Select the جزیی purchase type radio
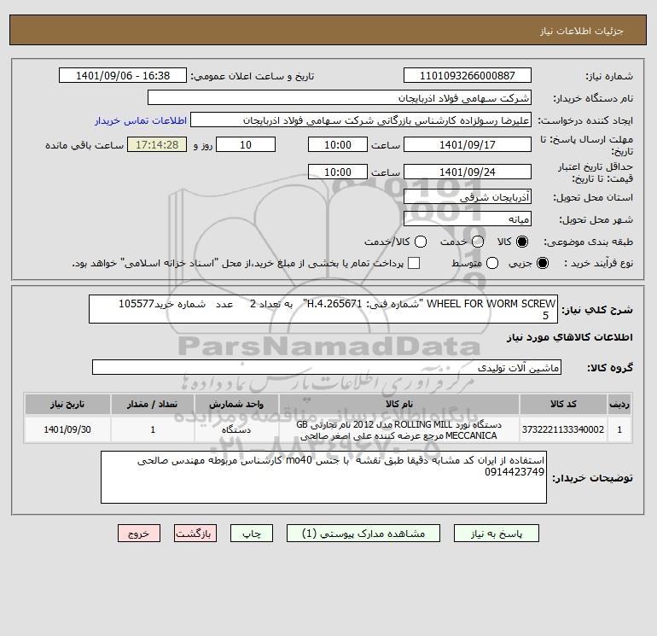This screenshot has height=636, width=657. point(542,263)
